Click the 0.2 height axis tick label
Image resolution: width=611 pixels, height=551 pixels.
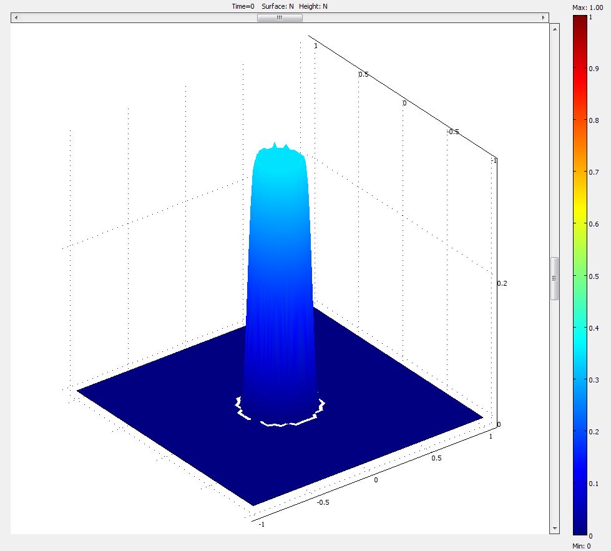tap(502, 283)
